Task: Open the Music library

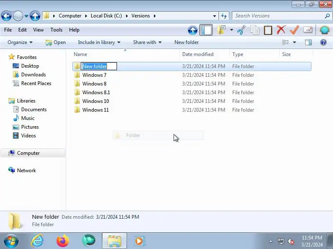Action: (x=27, y=118)
